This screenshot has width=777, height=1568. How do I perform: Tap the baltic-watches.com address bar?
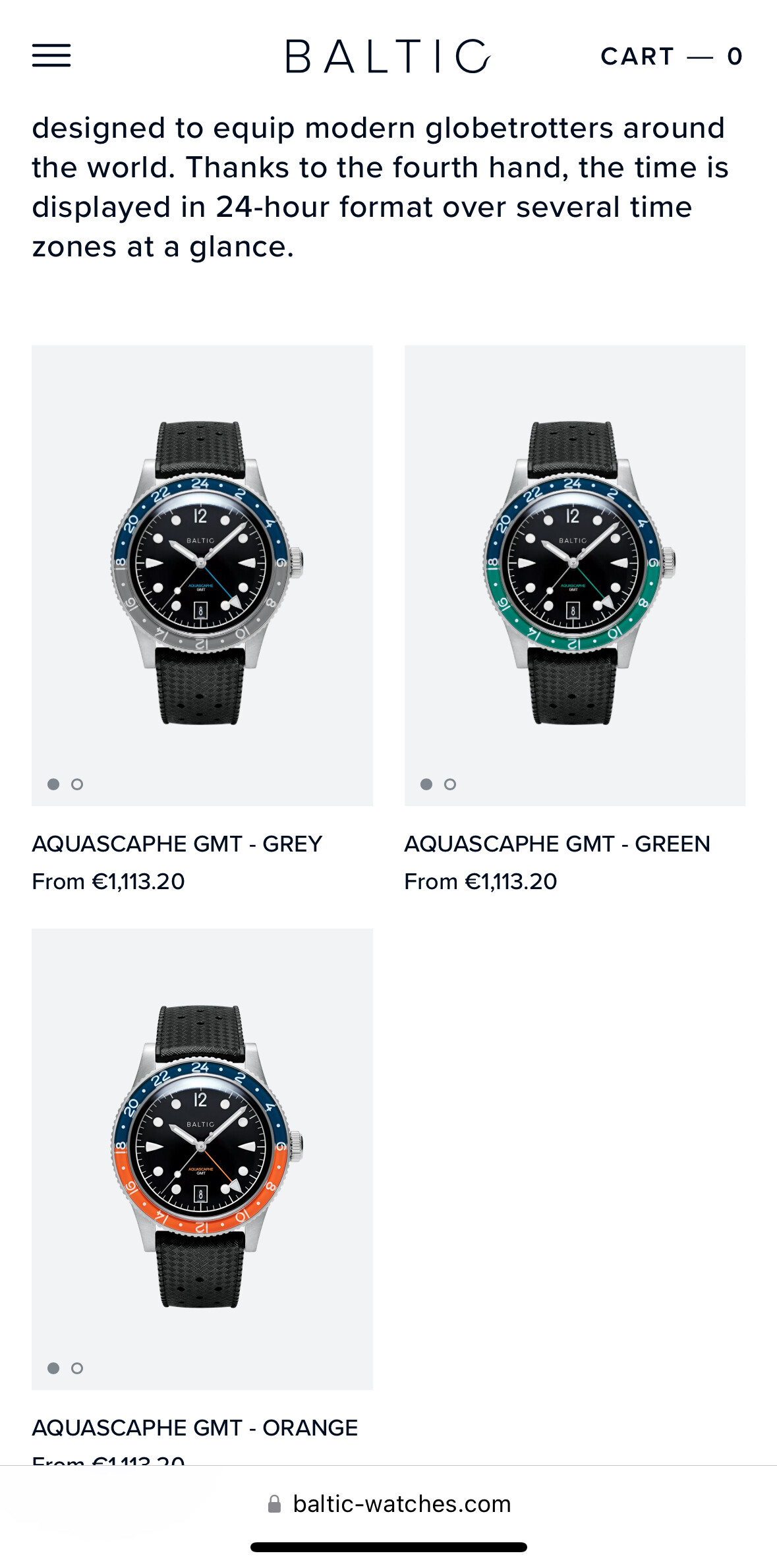pos(389,1504)
